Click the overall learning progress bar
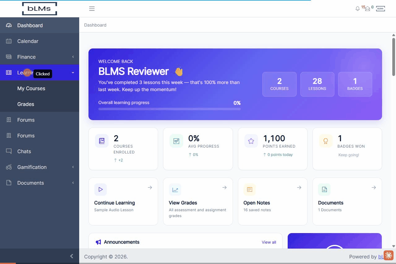The width and height of the screenshot is (396, 264). click(x=170, y=109)
